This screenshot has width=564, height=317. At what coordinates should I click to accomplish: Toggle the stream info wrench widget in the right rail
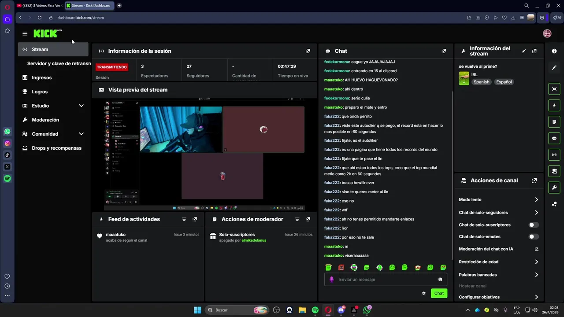pos(554,188)
